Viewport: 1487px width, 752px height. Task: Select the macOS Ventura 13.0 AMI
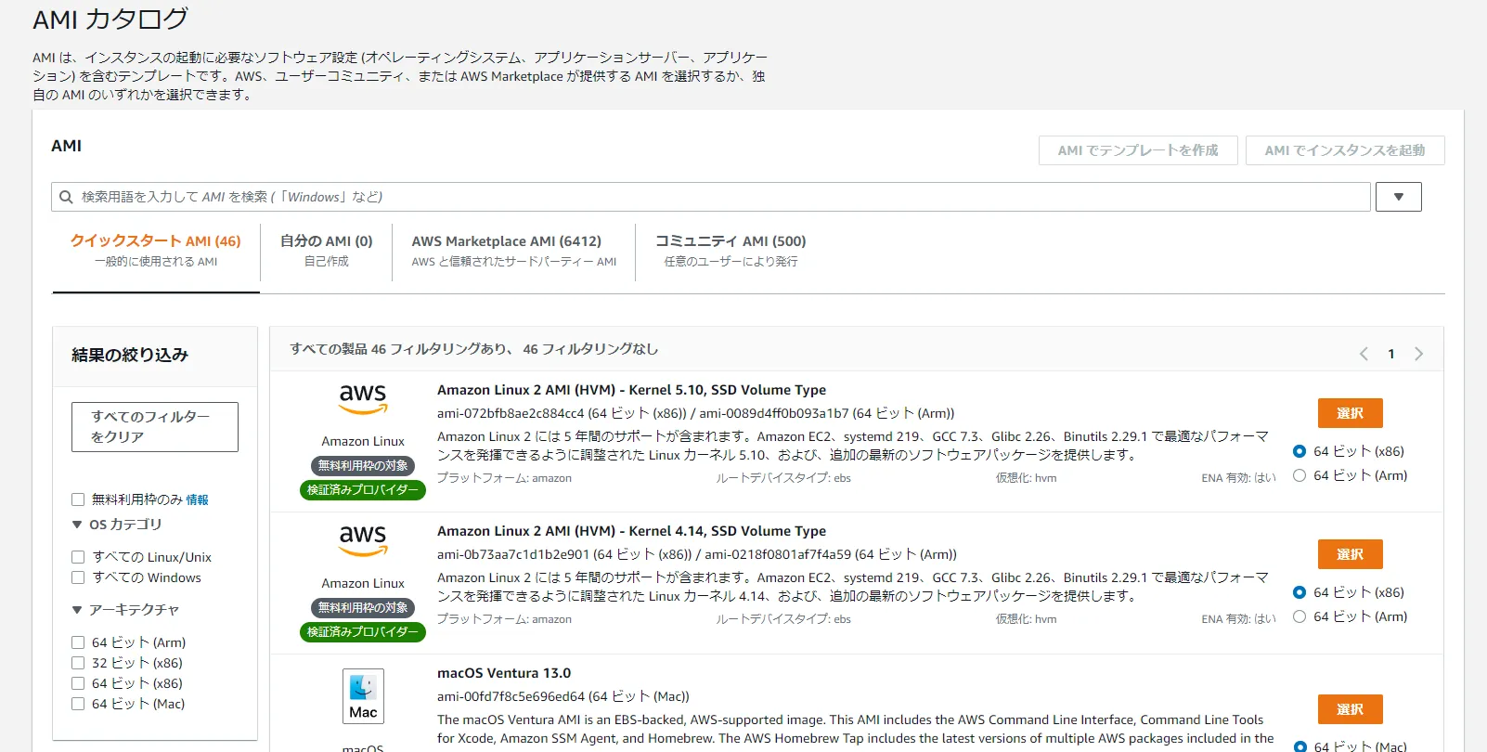tap(1351, 709)
